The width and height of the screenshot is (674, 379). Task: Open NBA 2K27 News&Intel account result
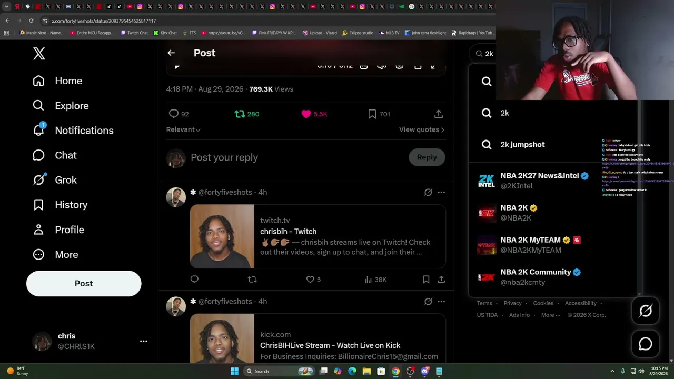553,181
